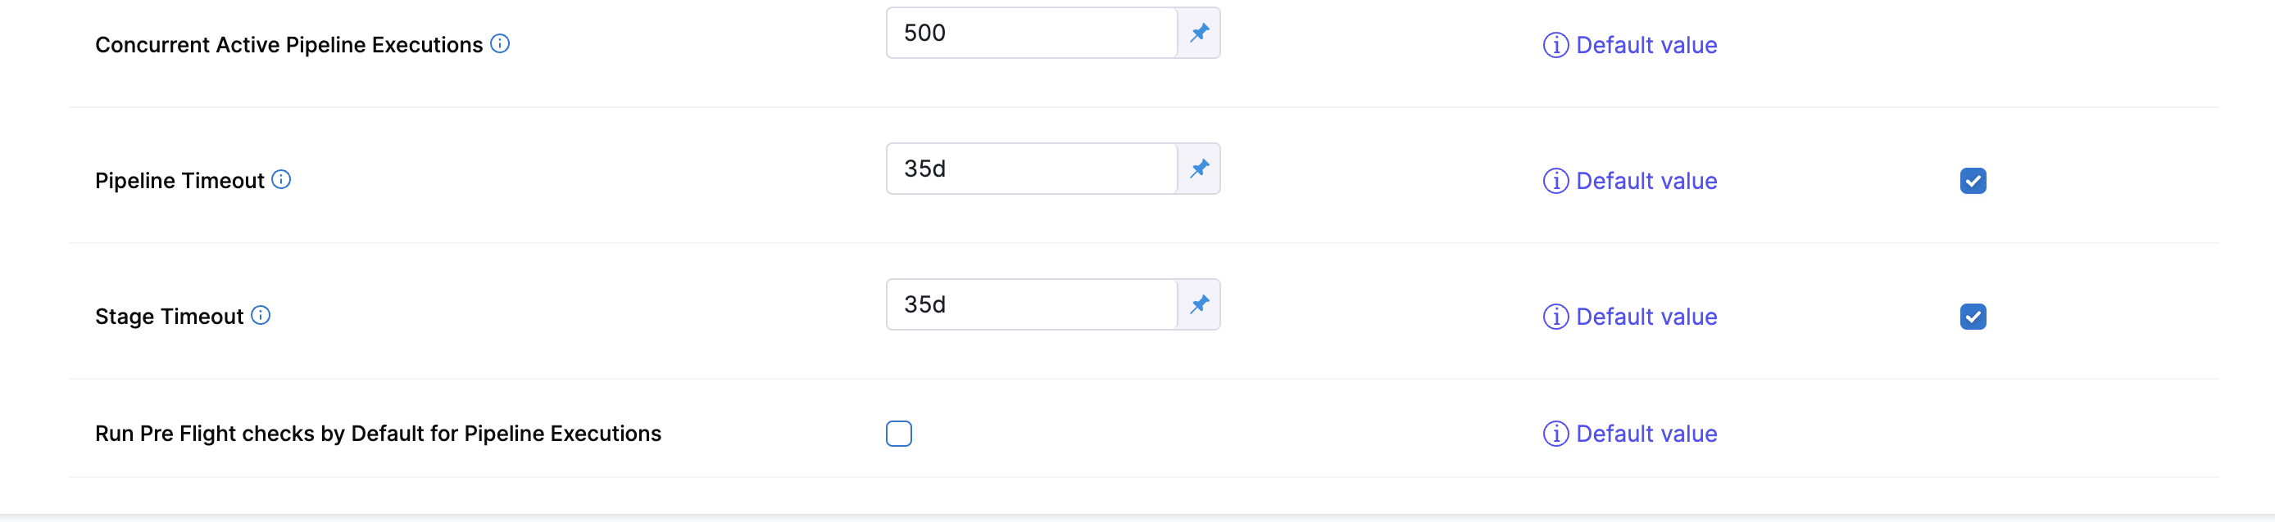Enable Run Pre Flight checks by Default checkbox
The height and width of the screenshot is (522, 2275).
(898, 434)
